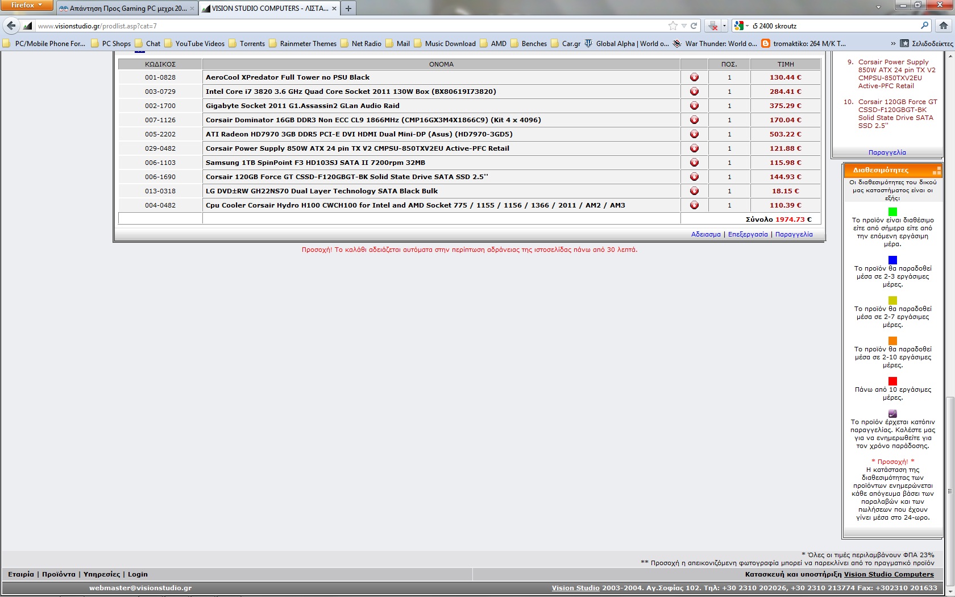955x597 pixels.
Task: Click Παραγγελία link below the cart table
Action: (x=794, y=234)
